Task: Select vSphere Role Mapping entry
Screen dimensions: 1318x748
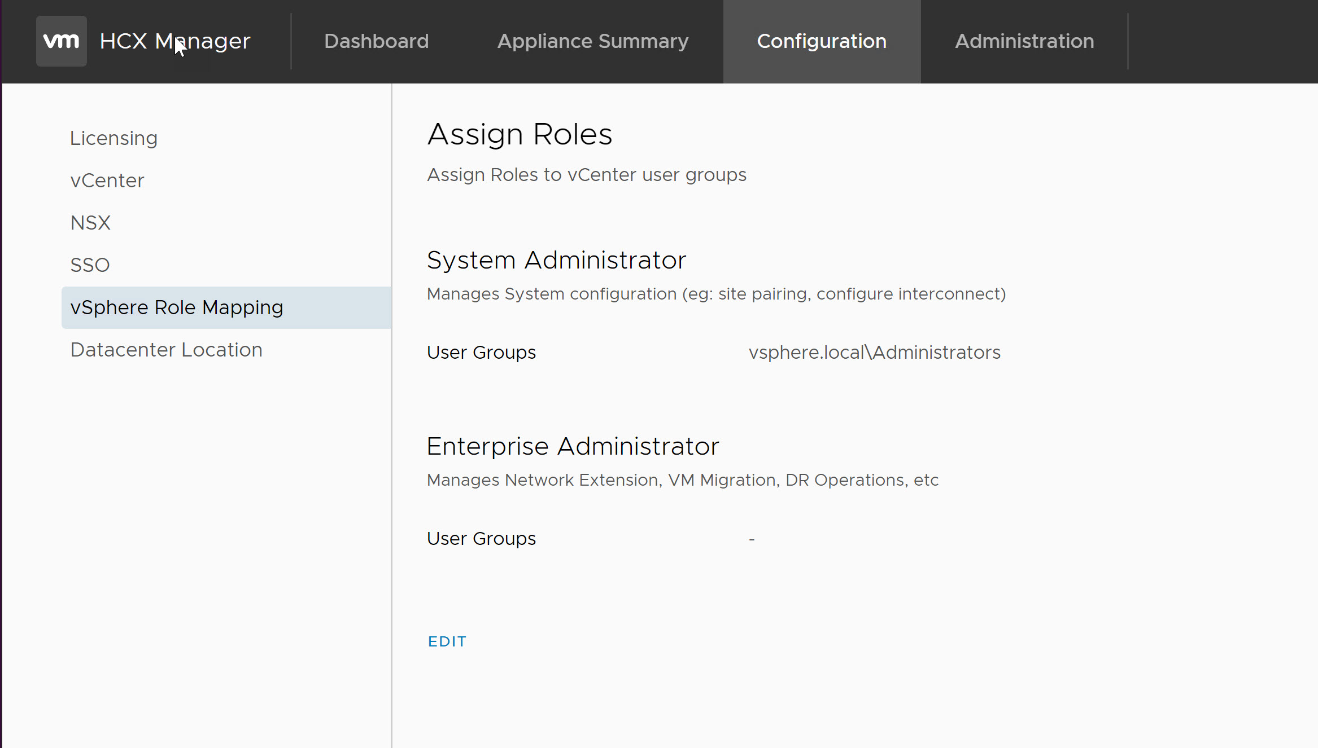Action: click(x=176, y=307)
